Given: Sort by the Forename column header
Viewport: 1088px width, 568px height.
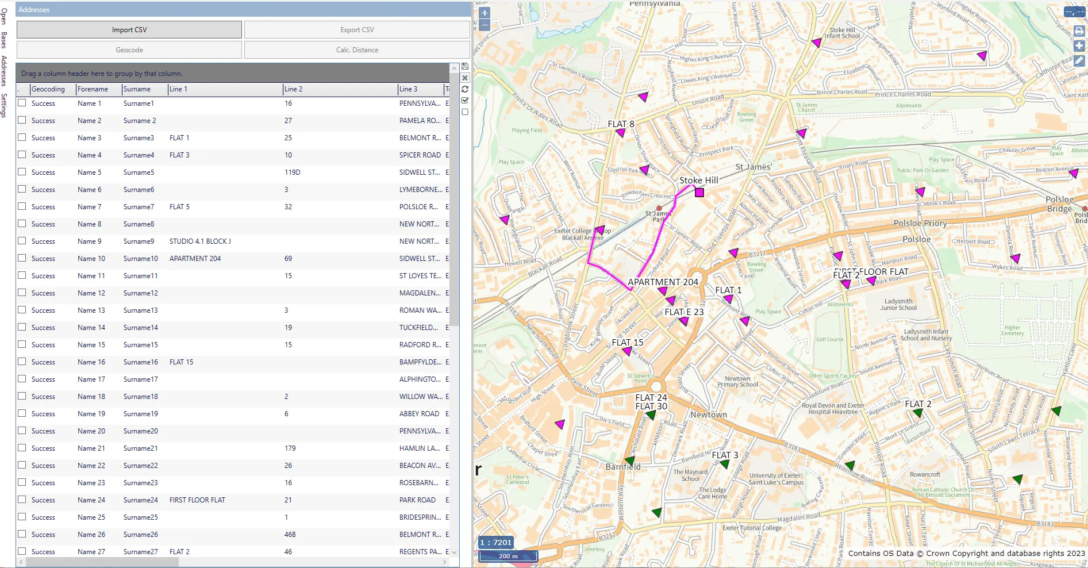Looking at the screenshot, I should point(99,89).
